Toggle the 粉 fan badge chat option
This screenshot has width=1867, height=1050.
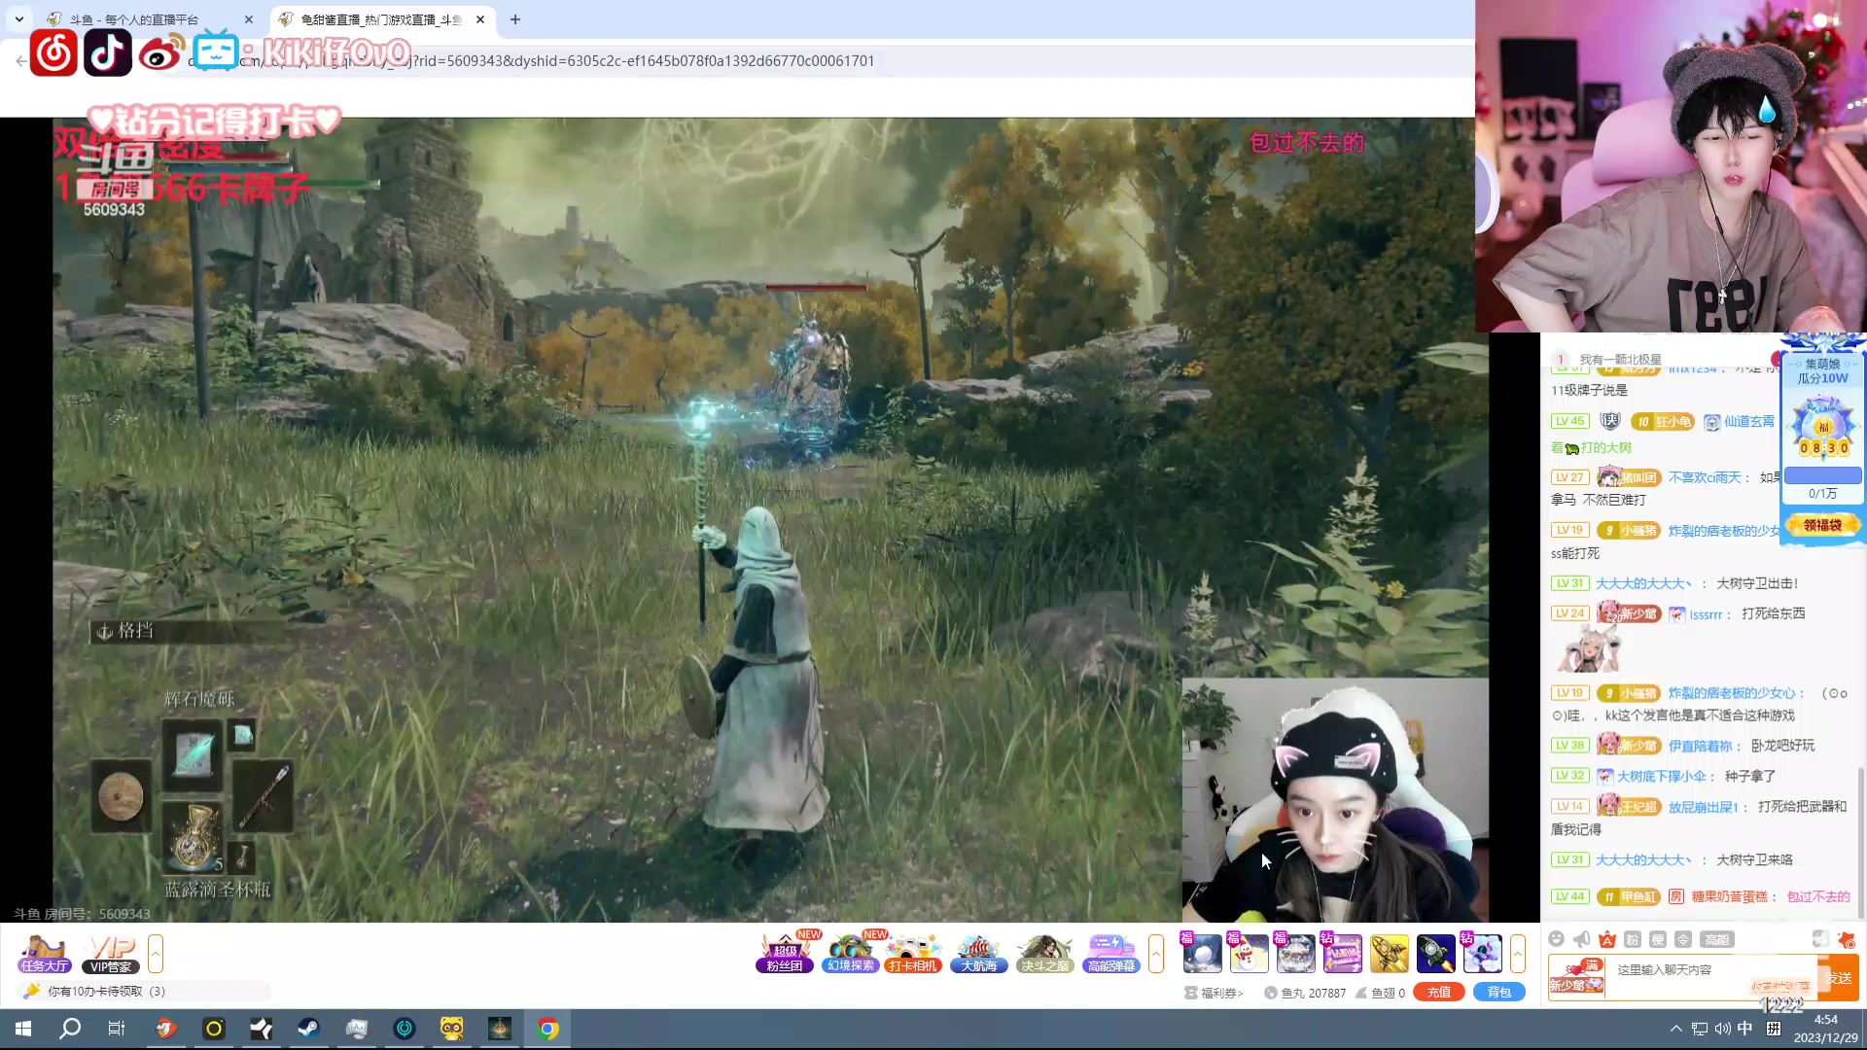click(1633, 939)
